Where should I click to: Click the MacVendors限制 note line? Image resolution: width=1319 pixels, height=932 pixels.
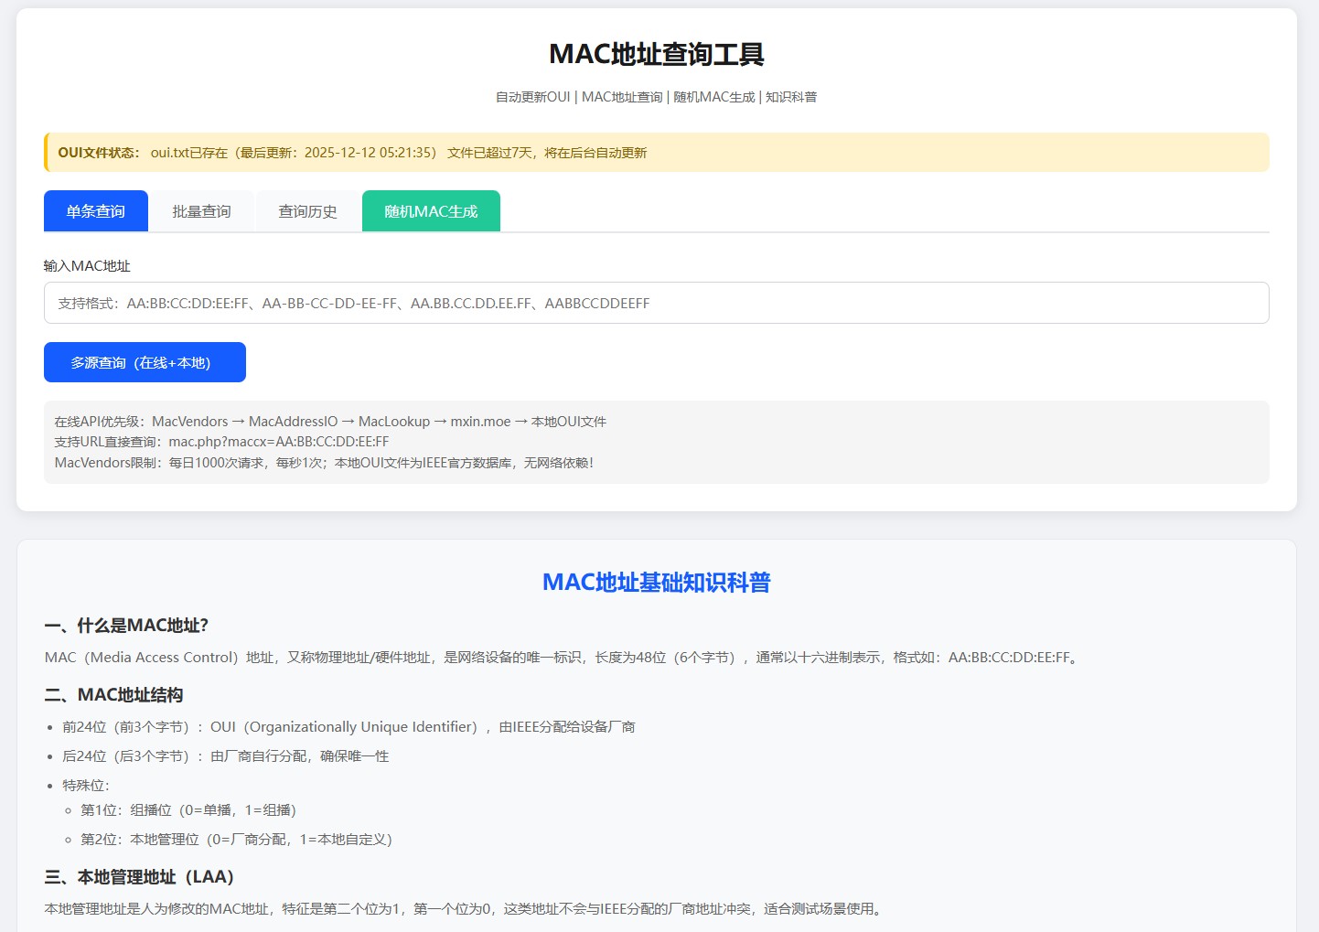coord(324,463)
